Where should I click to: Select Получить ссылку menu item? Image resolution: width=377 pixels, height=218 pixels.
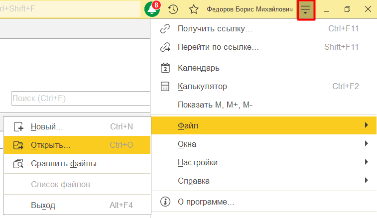point(264,28)
